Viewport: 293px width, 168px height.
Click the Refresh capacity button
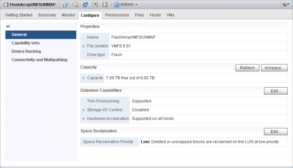pos(247,68)
